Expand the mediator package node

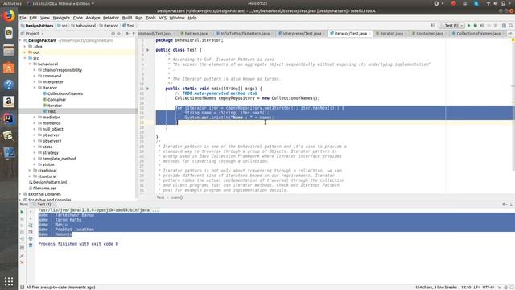click(35, 118)
